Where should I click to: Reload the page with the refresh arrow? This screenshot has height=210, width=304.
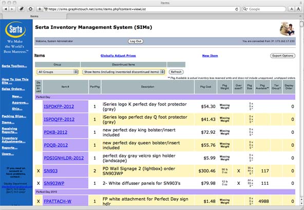click(x=237, y=9)
